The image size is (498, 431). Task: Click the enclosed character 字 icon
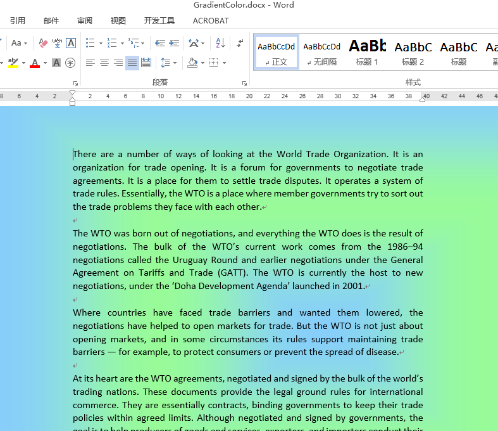[x=70, y=63]
